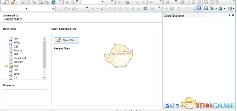The height and width of the screenshot is (111, 237).
Task: Click the cascade windows icon
Action: pos(217,2)
